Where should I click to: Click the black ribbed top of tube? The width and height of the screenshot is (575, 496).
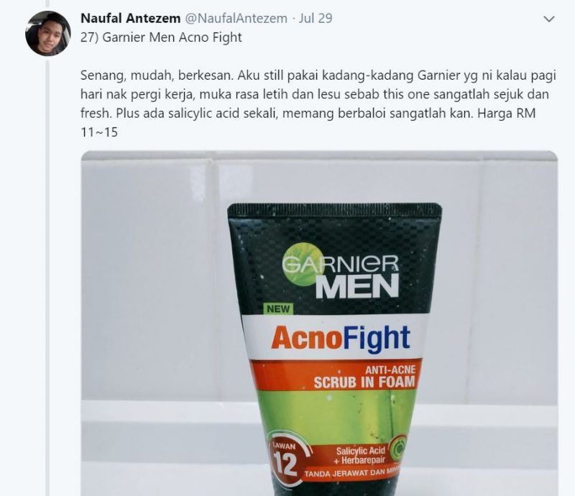334,210
